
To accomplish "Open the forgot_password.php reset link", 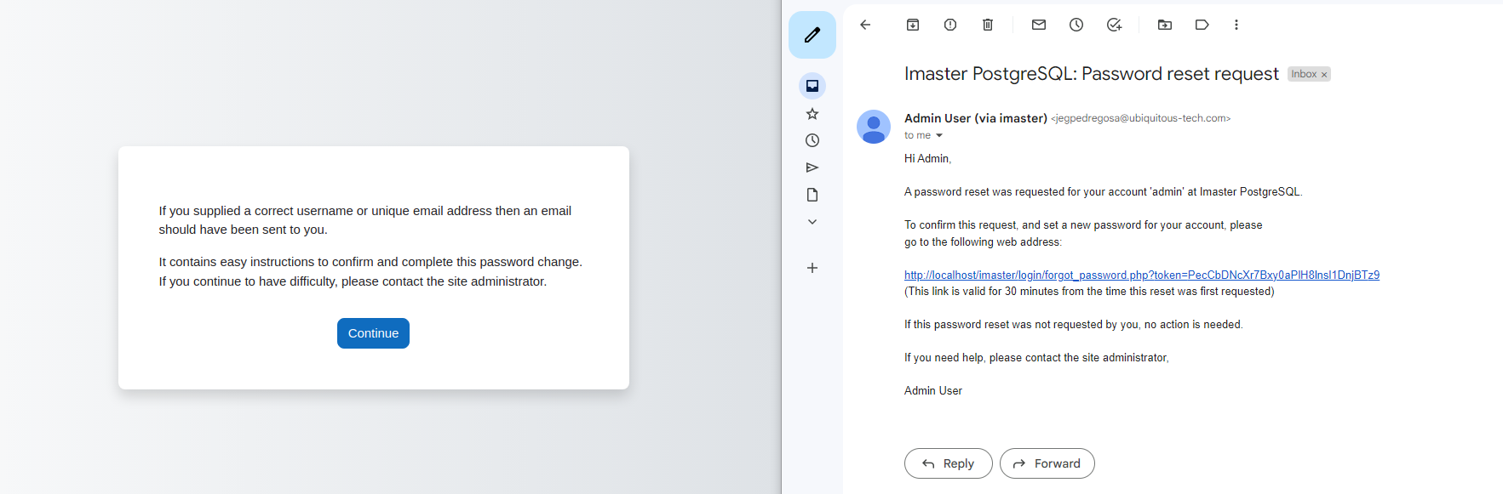I will point(1142,275).
